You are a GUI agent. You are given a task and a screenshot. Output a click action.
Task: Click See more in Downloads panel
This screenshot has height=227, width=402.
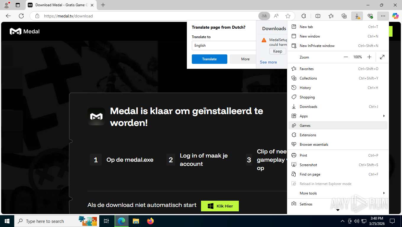tap(268, 62)
